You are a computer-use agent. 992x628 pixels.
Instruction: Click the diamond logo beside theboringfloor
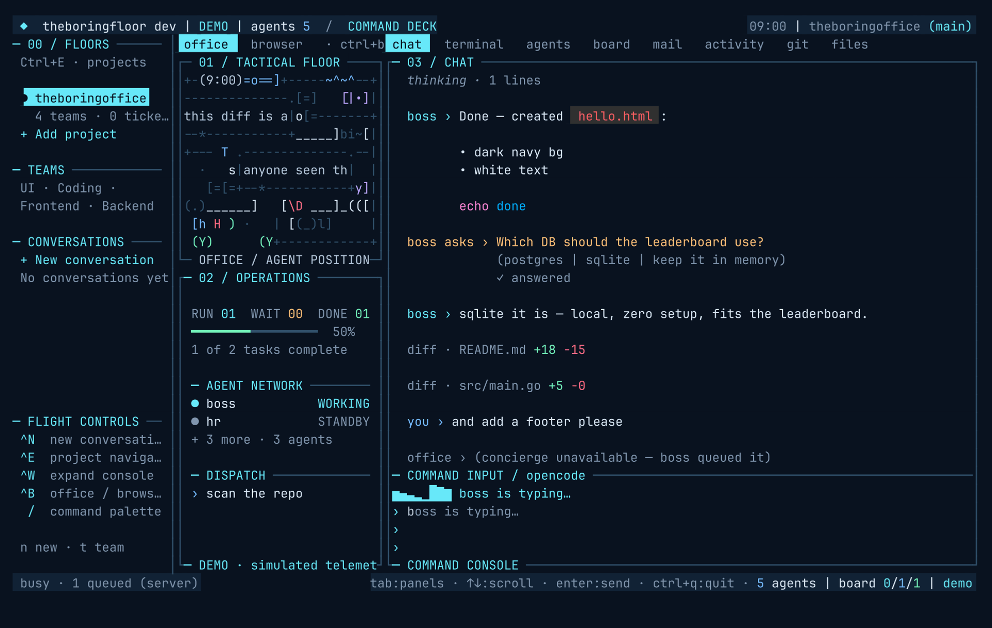(x=24, y=26)
